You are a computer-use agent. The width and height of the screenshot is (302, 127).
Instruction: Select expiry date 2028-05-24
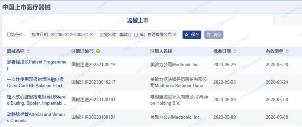coord(277,82)
